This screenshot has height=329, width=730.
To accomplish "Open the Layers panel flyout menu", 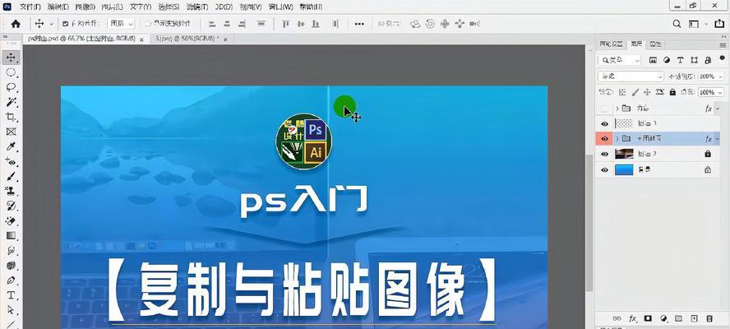I will pyautogui.click(x=722, y=44).
